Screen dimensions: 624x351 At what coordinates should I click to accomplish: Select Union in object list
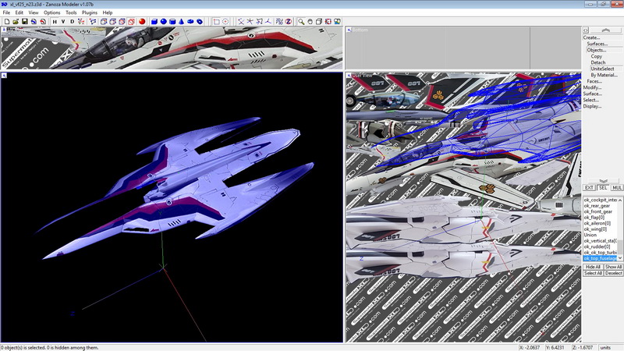pos(601,235)
